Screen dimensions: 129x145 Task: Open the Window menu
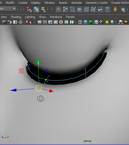(49, 3)
